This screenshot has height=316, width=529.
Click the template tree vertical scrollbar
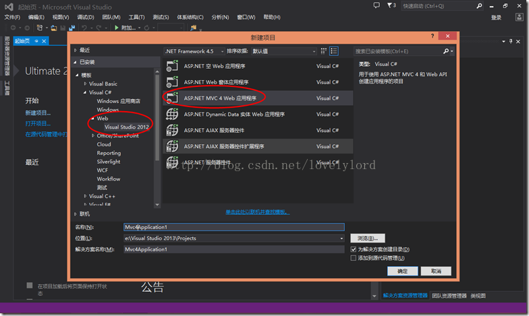157,118
